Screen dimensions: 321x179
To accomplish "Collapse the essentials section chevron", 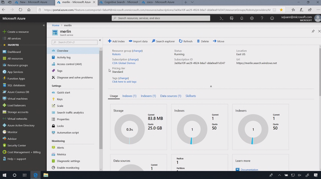I will 211,87.
